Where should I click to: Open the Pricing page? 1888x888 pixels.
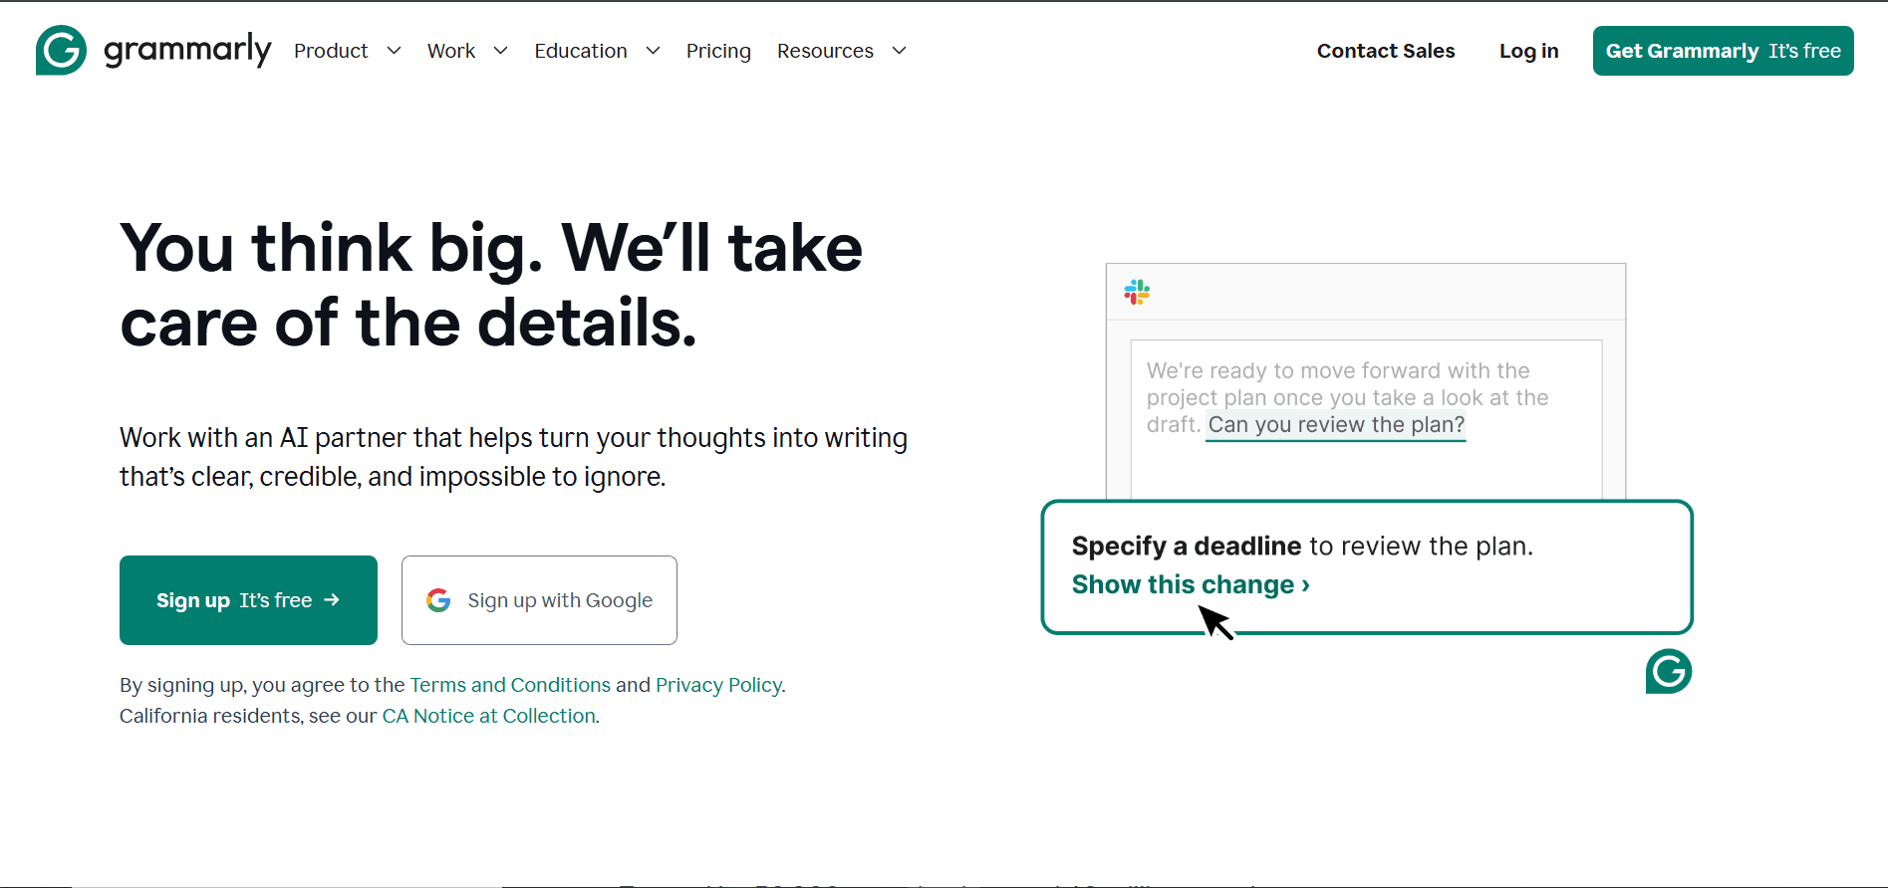point(718,50)
